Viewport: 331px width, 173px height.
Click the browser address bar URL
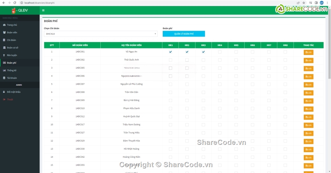39,3
